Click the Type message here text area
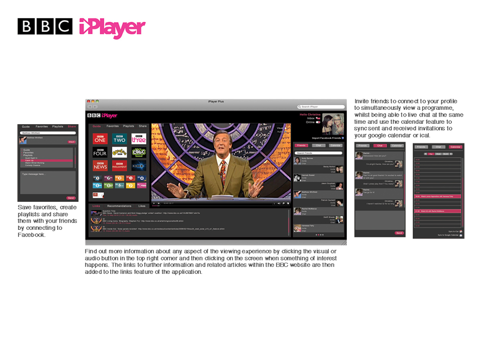Viewport: 481px width, 340px height. (x=48, y=182)
